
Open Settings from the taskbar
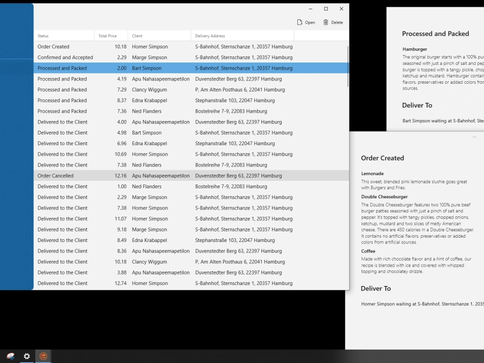[27, 356]
